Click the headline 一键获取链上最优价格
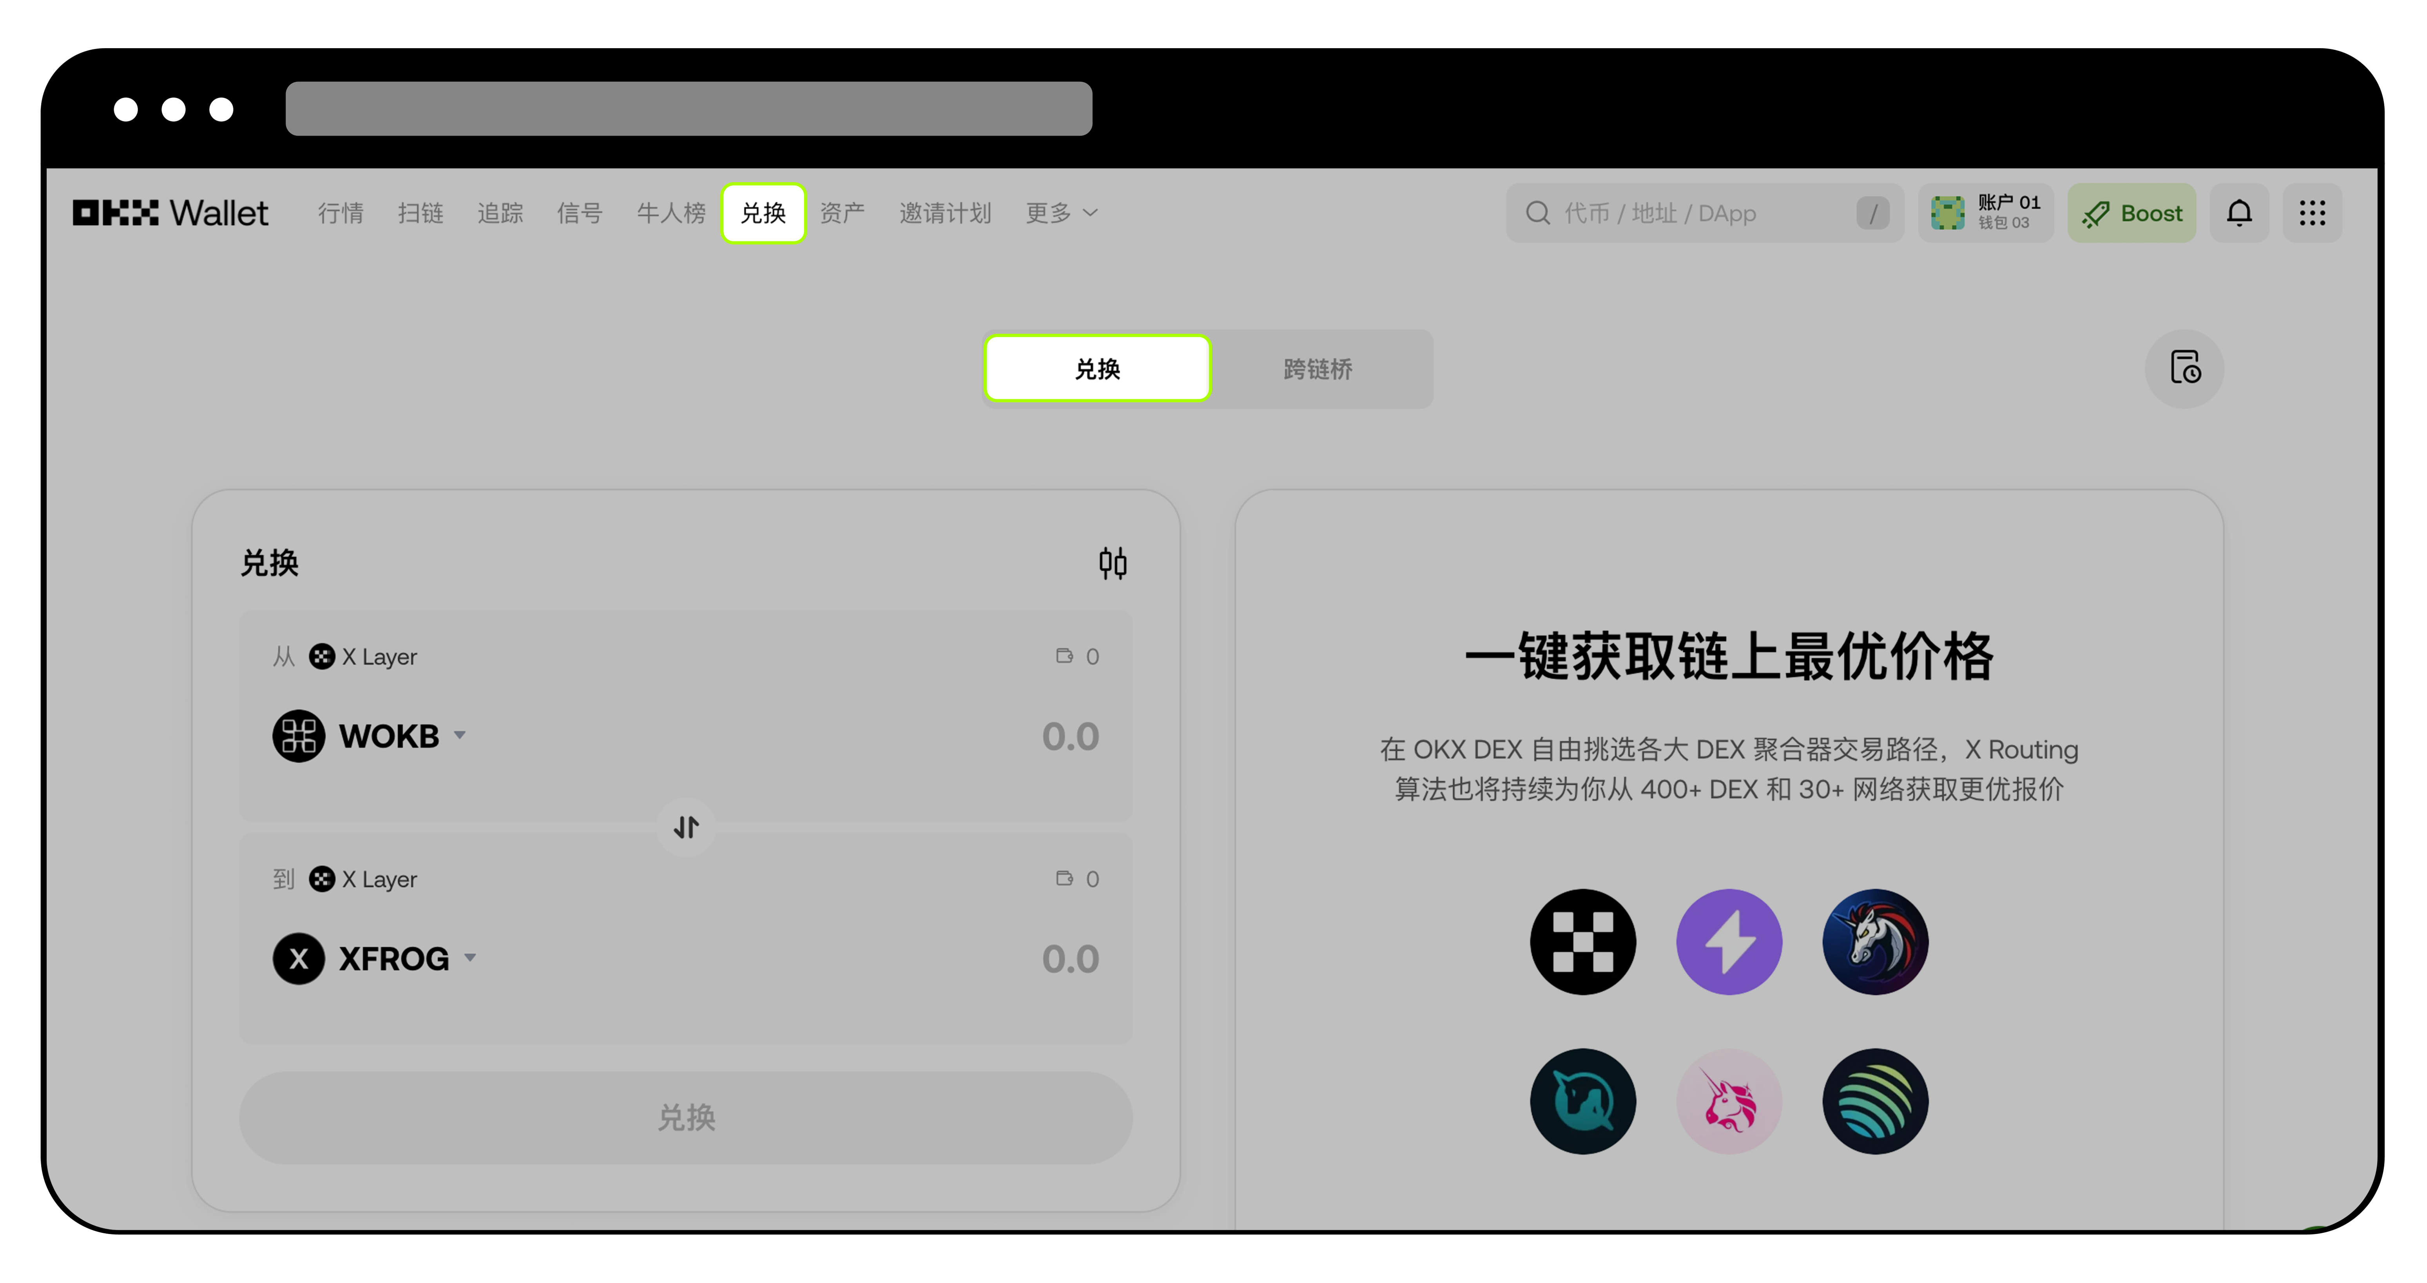Screen dimensions: 2427x1283 click(1729, 657)
